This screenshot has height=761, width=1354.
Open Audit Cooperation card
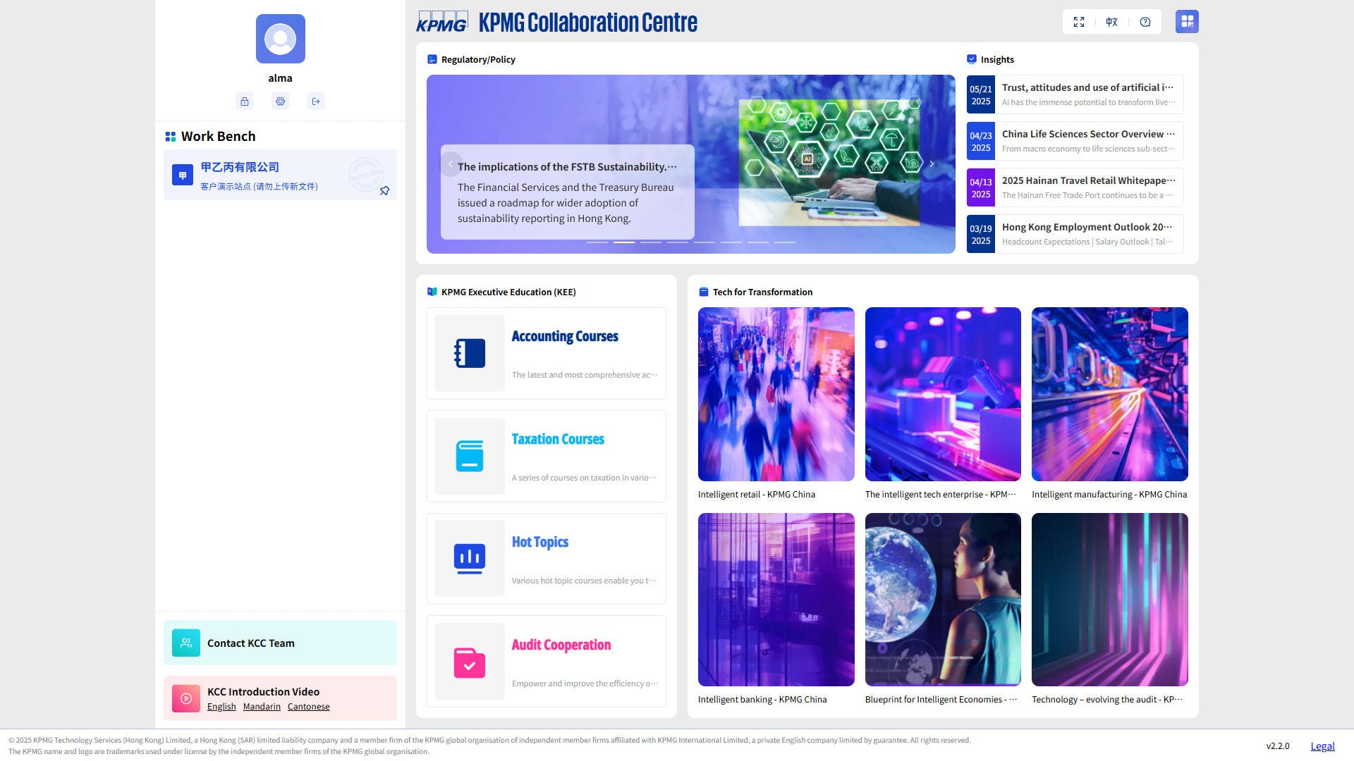(x=547, y=661)
